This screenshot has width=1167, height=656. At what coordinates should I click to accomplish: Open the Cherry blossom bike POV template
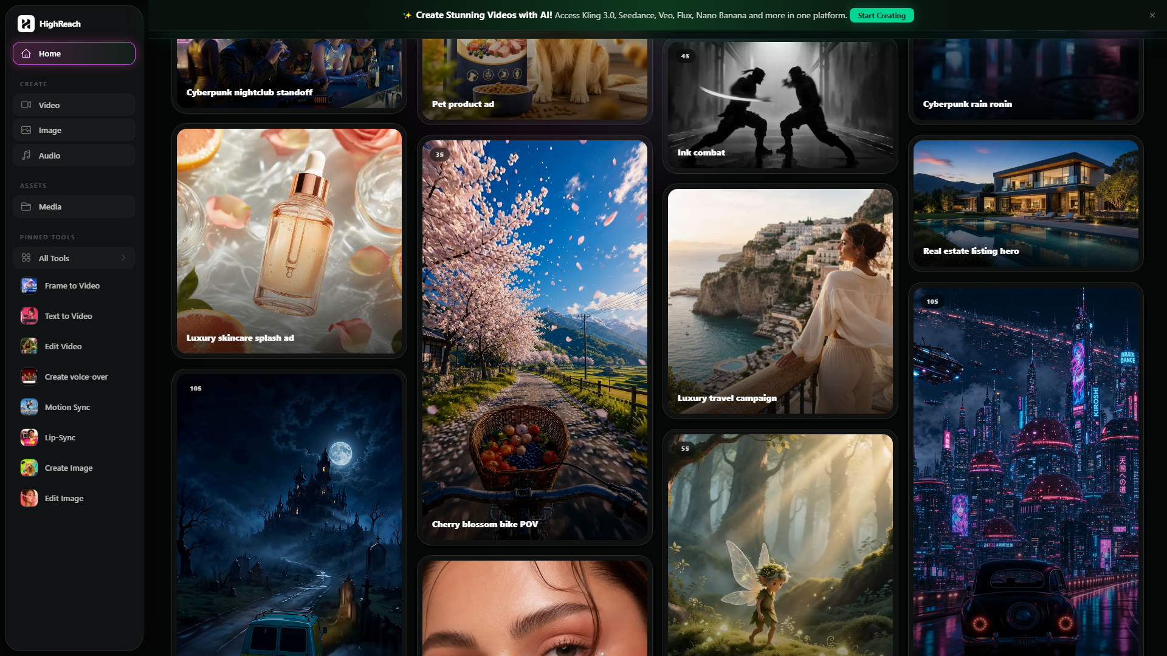point(535,340)
